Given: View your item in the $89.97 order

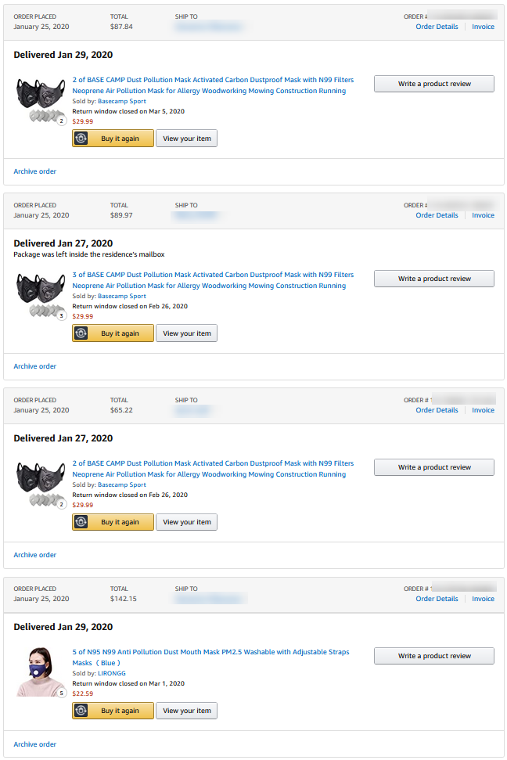Looking at the screenshot, I should click(x=186, y=333).
